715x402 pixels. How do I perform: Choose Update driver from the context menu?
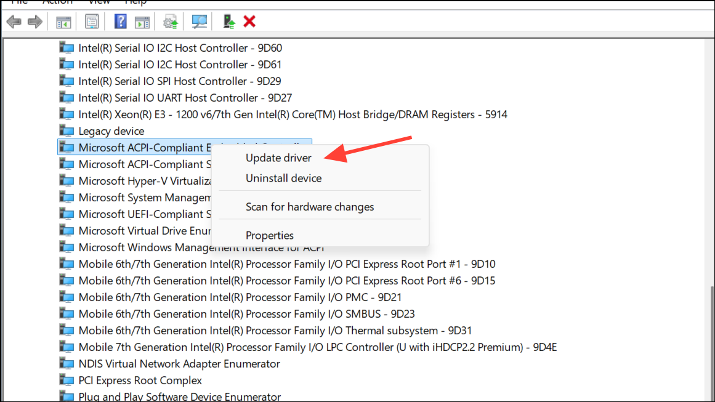point(278,158)
